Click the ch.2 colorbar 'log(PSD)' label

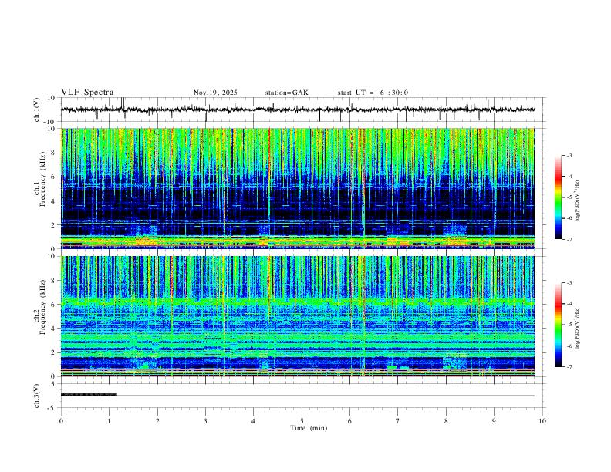[577, 328]
